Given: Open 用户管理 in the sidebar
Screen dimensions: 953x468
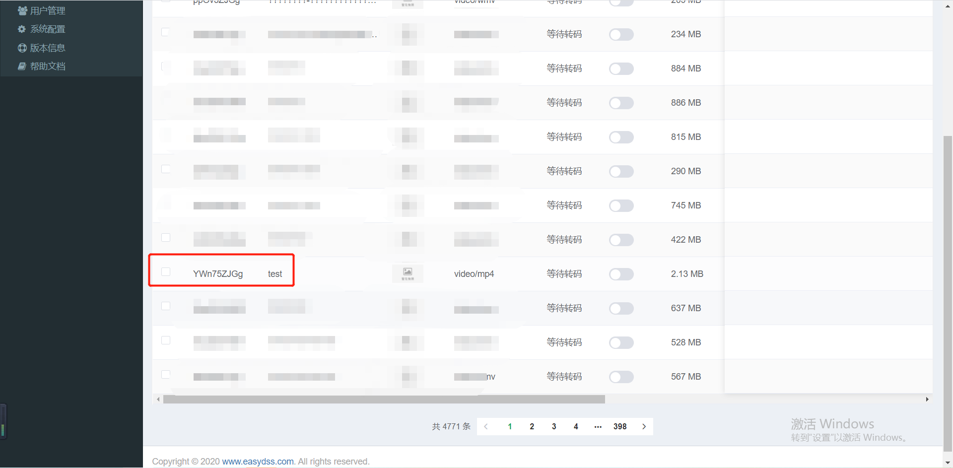Looking at the screenshot, I should click(47, 10).
